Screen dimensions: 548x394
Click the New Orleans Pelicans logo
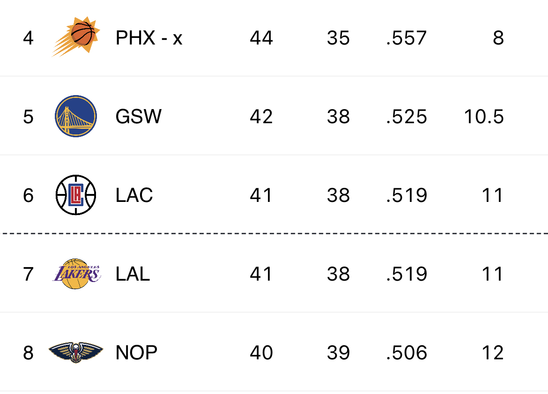(76, 352)
